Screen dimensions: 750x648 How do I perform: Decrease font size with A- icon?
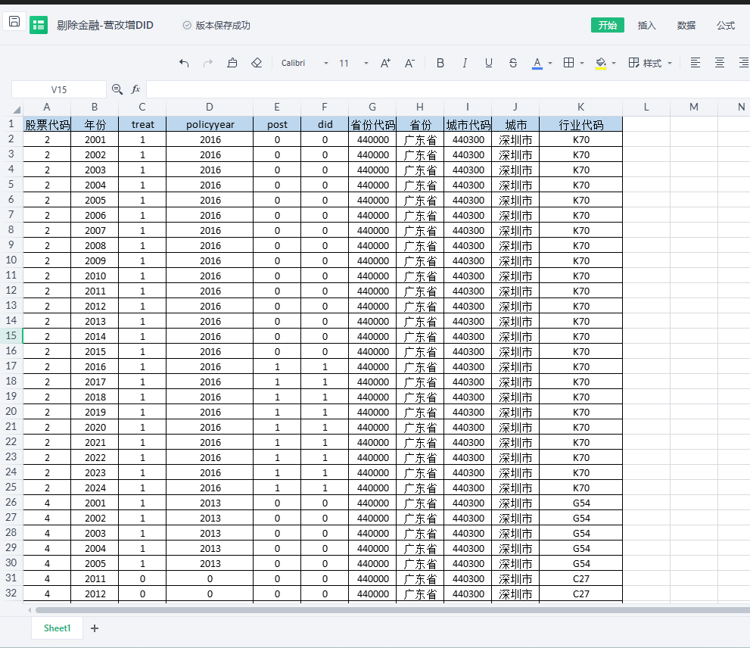(409, 64)
